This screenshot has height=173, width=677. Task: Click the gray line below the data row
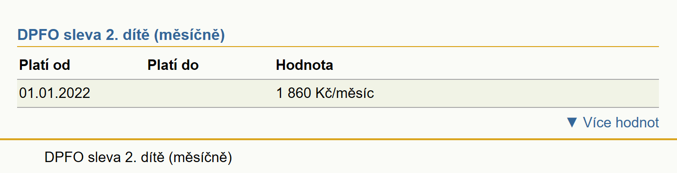[x=338, y=107]
